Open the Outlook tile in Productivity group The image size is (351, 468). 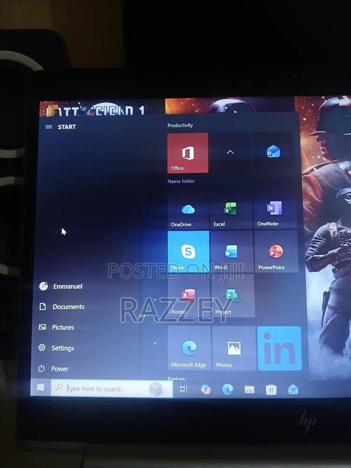pyautogui.click(x=273, y=152)
